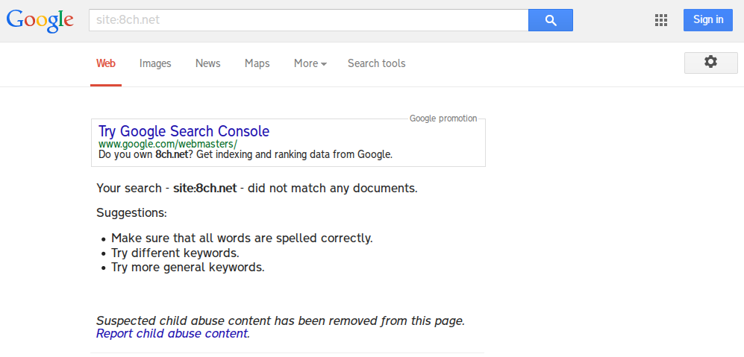Click the bold site:8ch.net in the no-results message
Screen dimensions: 744x357
click(204, 188)
